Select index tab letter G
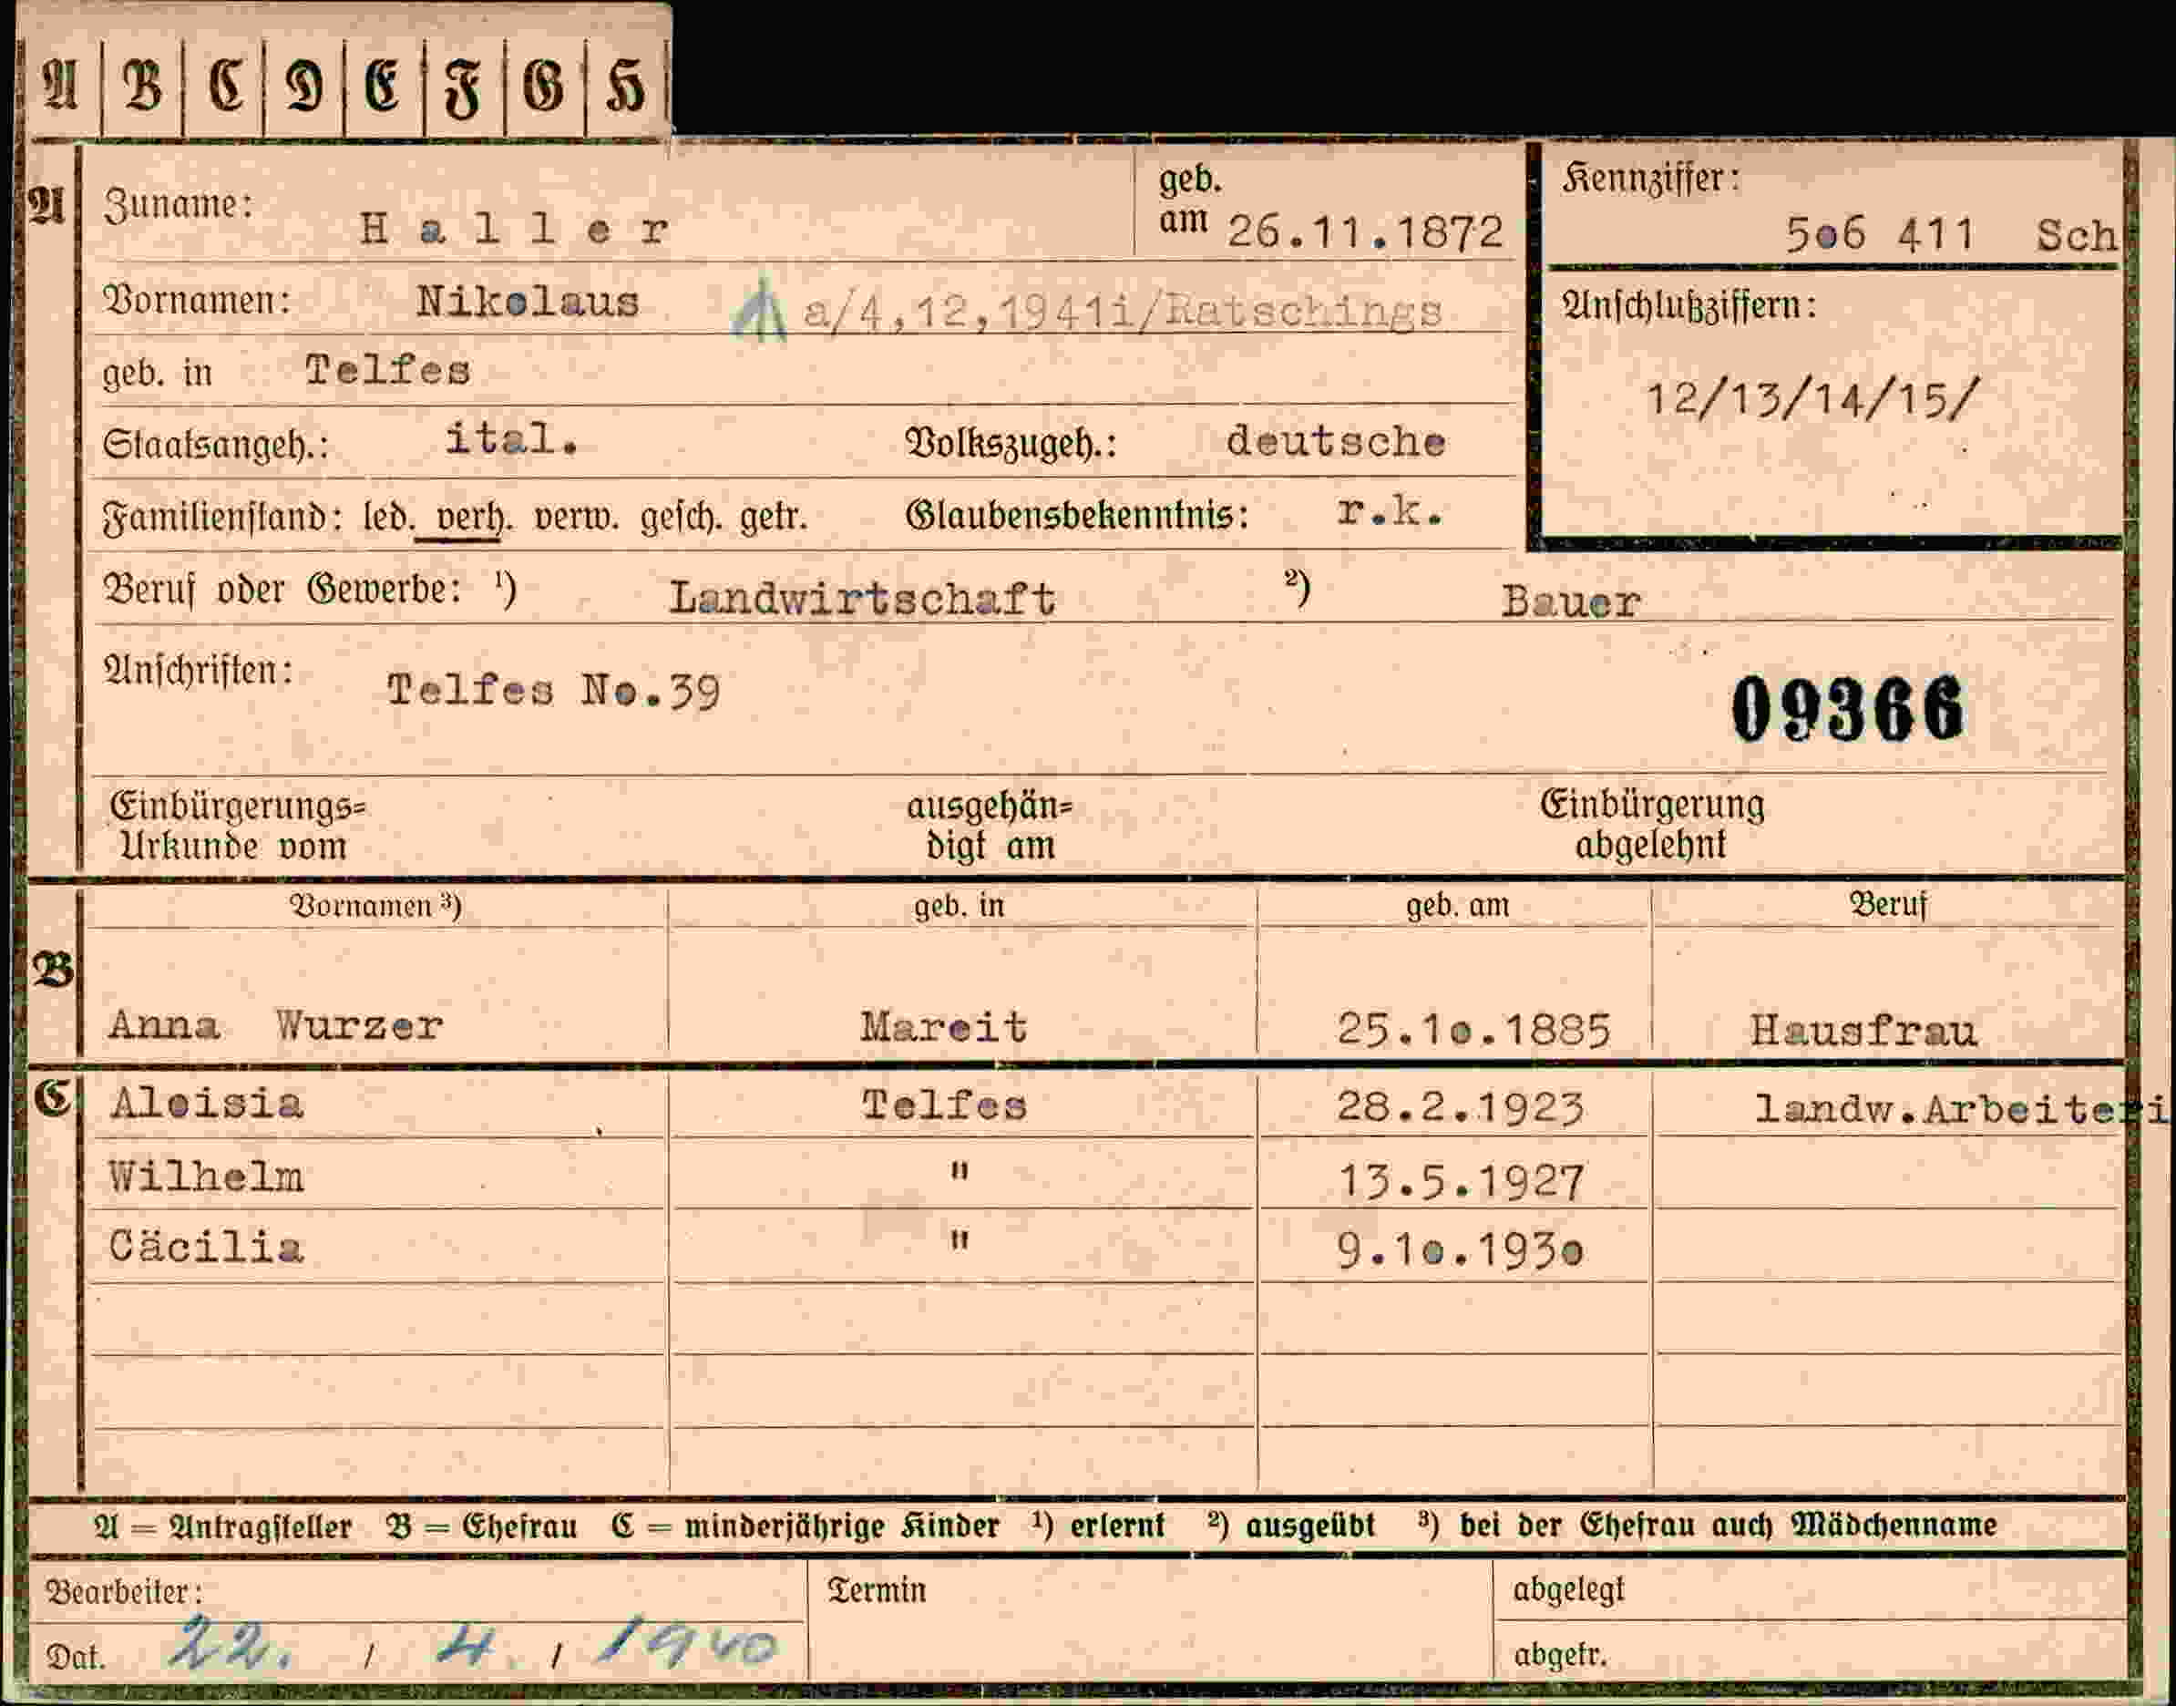 coord(544,85)
